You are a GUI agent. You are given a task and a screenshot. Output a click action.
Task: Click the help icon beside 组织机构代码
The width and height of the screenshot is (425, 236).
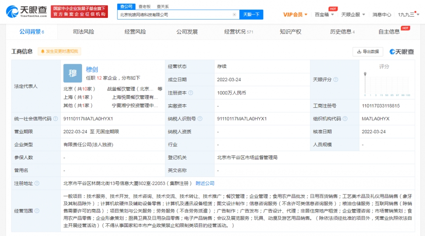[345, 118]
